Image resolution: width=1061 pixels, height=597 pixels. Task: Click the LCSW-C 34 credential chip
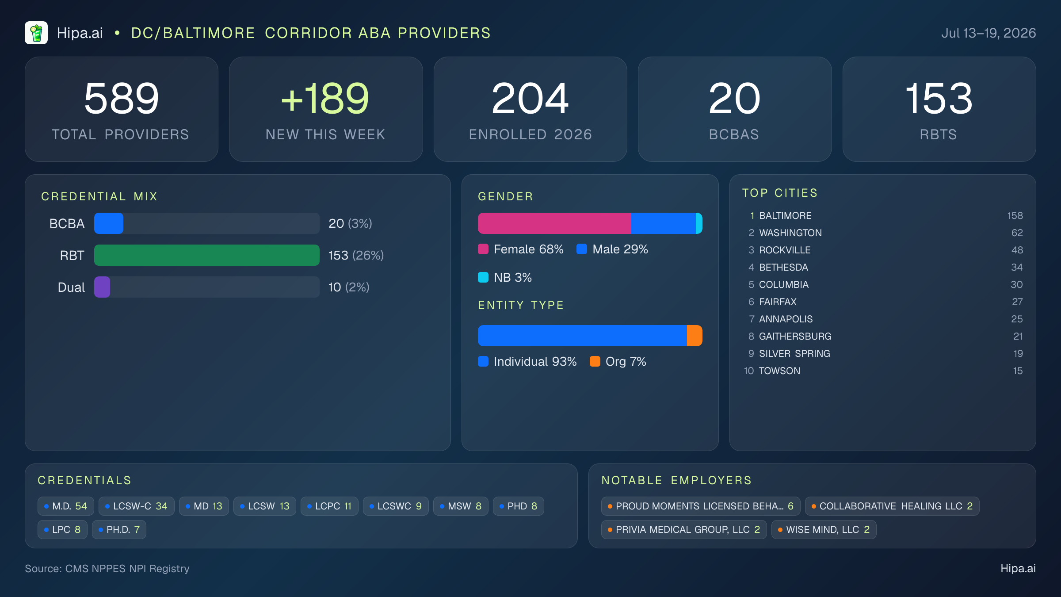click(x=137, y=506)
